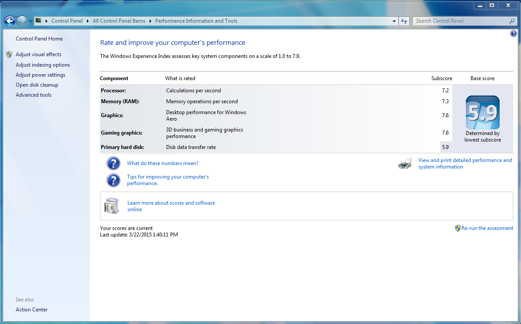521x324 pixels.
Task: Select All Control Panel Items in breadcrumb
Action: [x=119, y=21]
